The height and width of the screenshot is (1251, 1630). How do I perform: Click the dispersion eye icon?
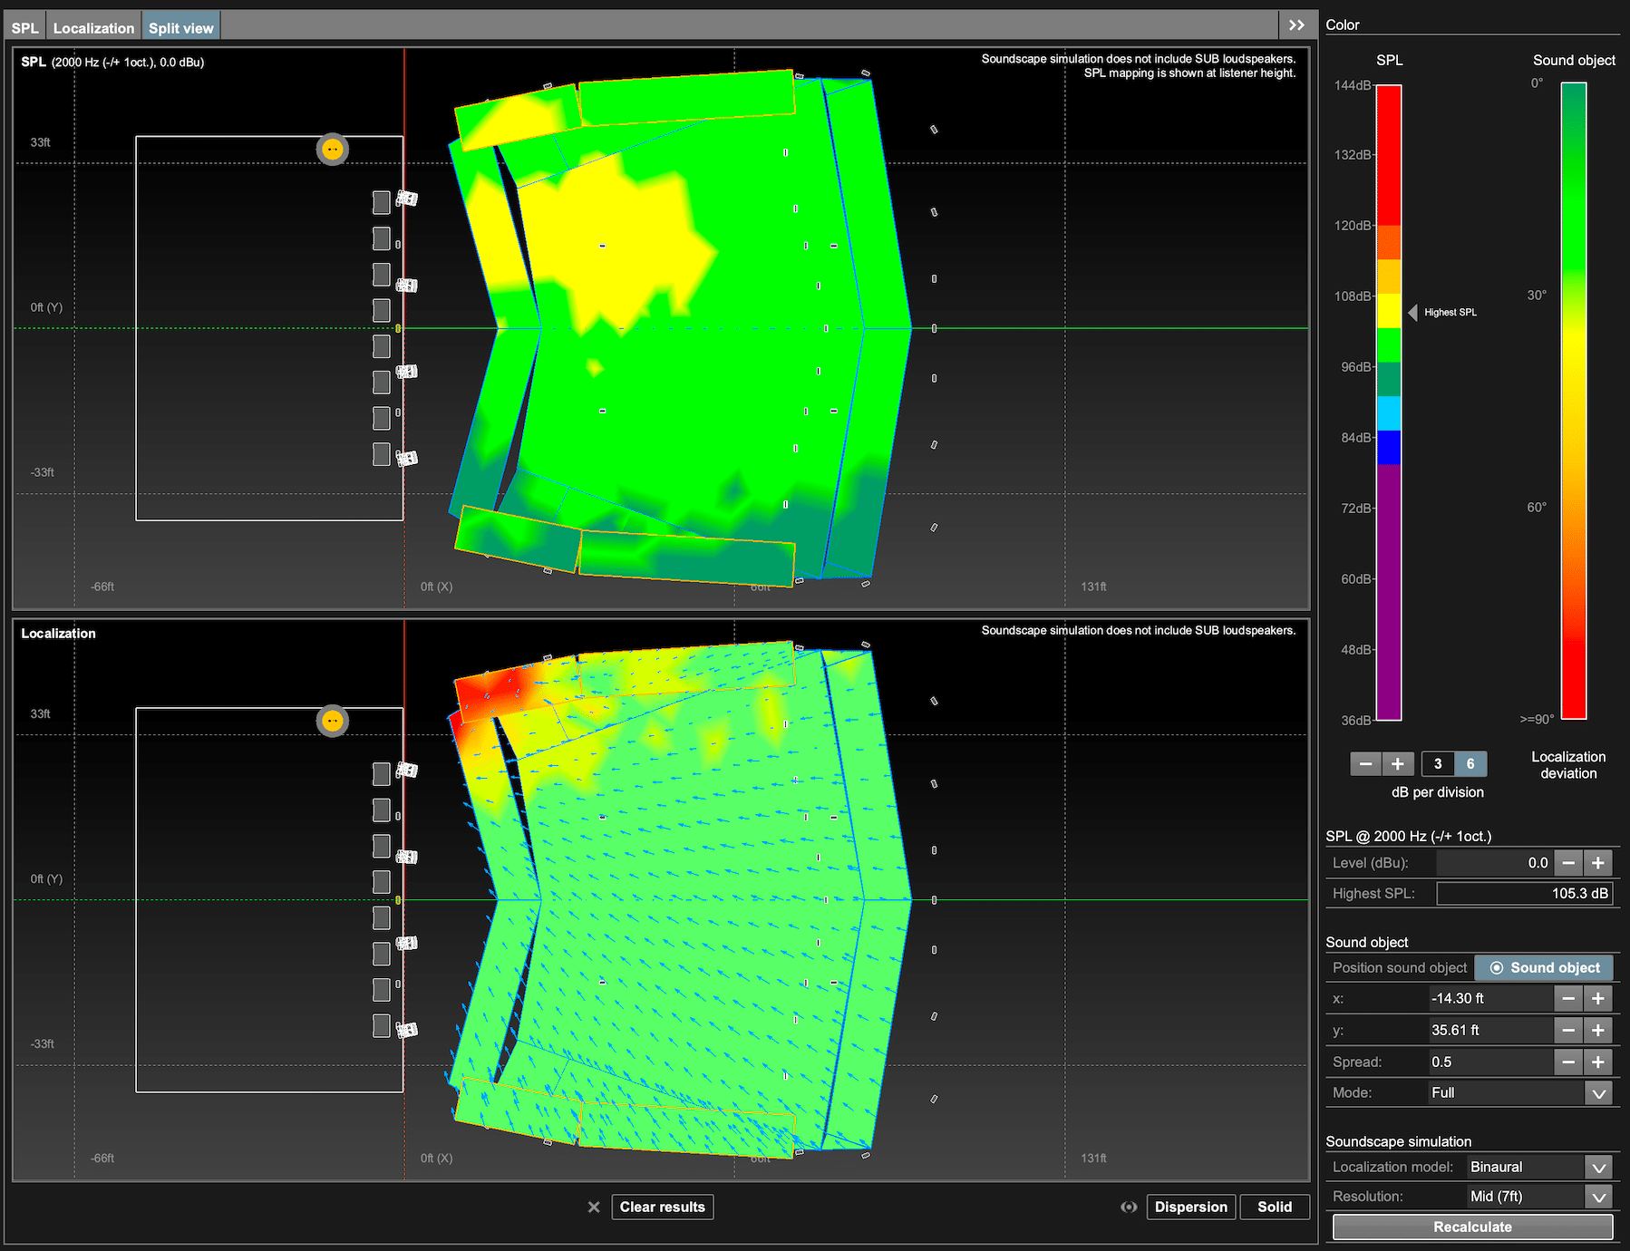click(x=1129, y=1207)
